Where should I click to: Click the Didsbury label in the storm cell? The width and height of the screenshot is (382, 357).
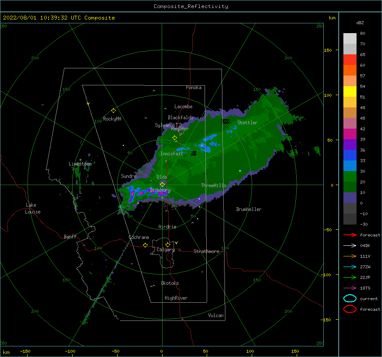(x=160, y=190)
